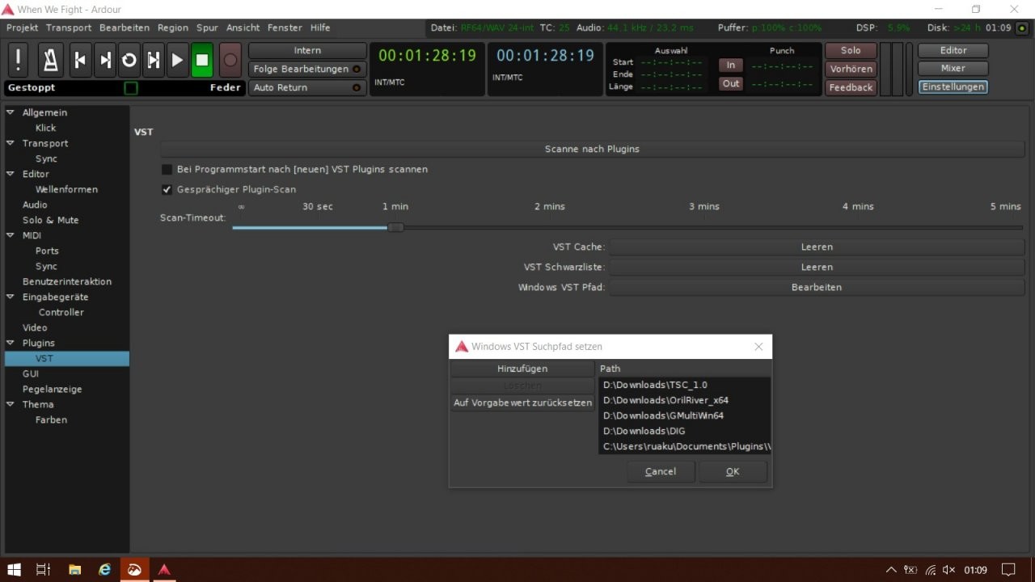The height and width of the screenshot is (582, 1035).
Task: Click the MIDI panic exclamation button
Action: pos(19,60)
